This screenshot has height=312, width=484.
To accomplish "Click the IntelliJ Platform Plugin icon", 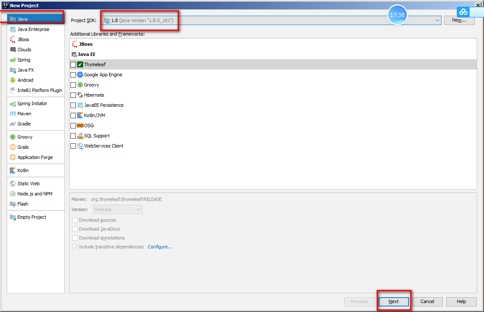I will pos(13,90).
